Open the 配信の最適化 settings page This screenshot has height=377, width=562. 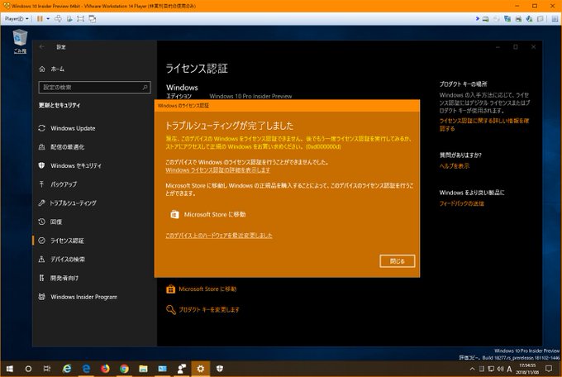(61, 147)
